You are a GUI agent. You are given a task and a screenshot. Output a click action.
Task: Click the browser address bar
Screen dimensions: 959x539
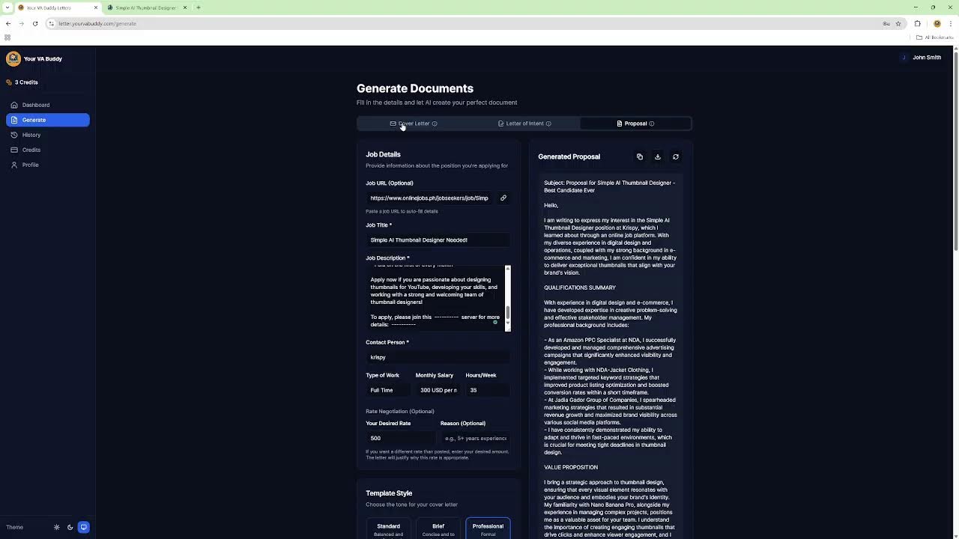click(x=465, y=23)
